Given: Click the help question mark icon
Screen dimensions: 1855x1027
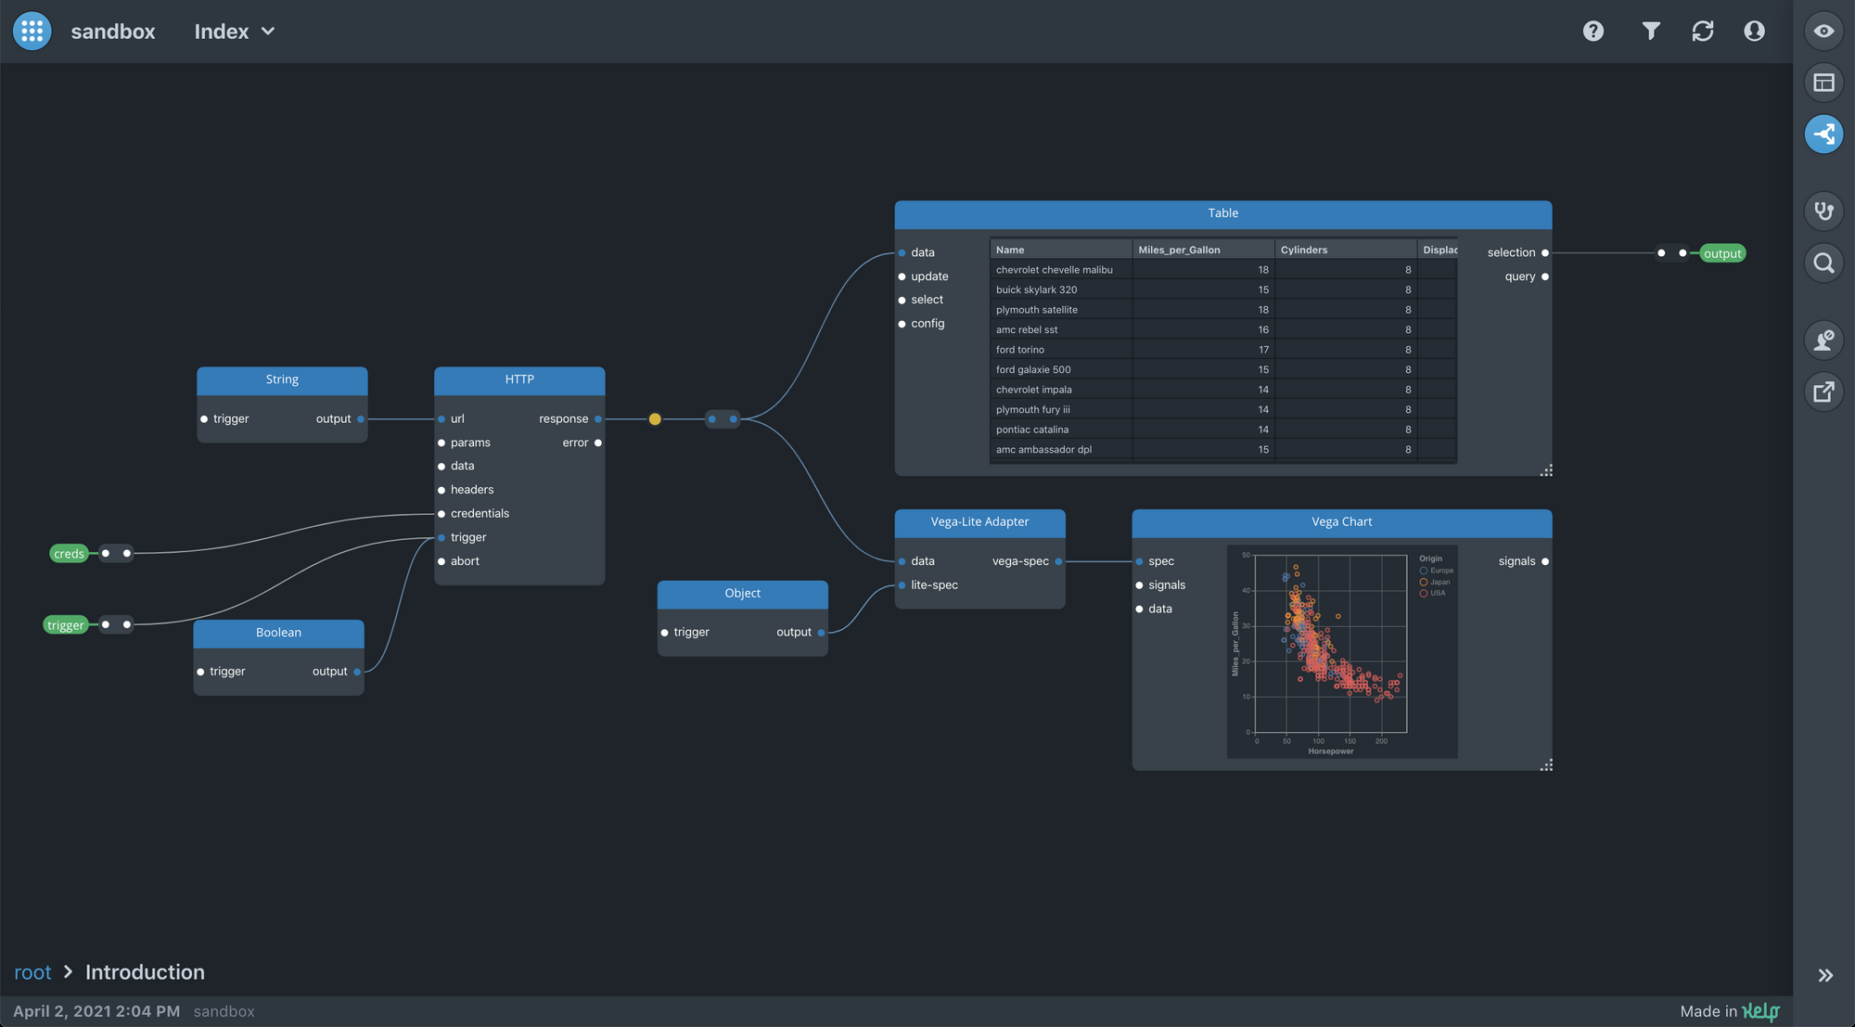Looking at the screenshot, I should 1593,32.
